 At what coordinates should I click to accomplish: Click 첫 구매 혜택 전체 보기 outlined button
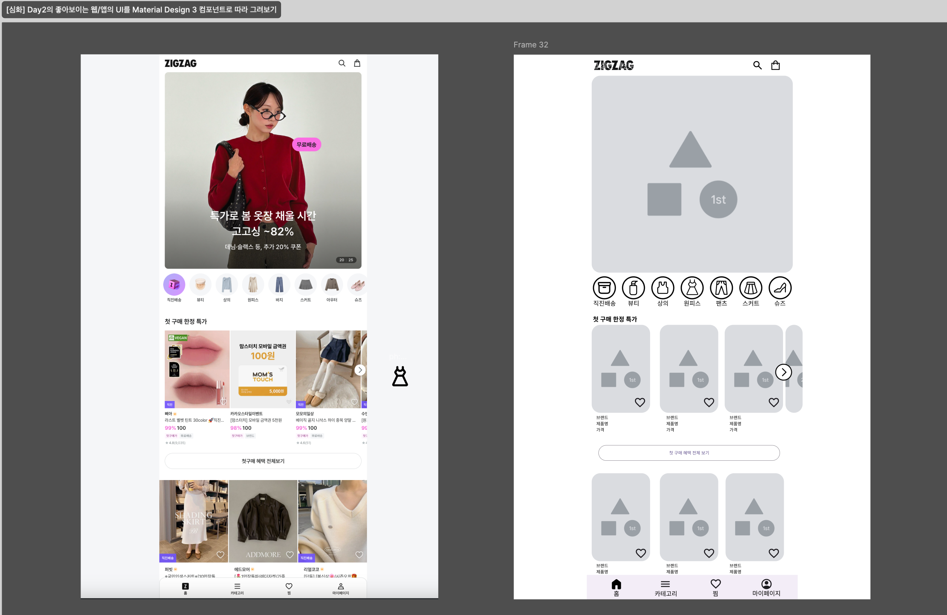(x=688, y=453)
